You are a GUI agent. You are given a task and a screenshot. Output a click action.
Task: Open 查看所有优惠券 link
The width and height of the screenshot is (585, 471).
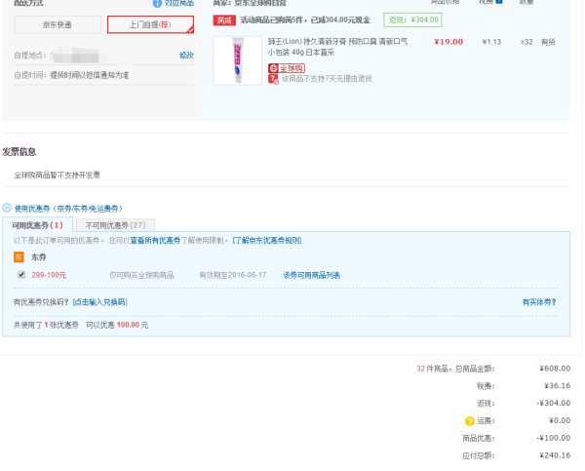[x=155, y=241]
